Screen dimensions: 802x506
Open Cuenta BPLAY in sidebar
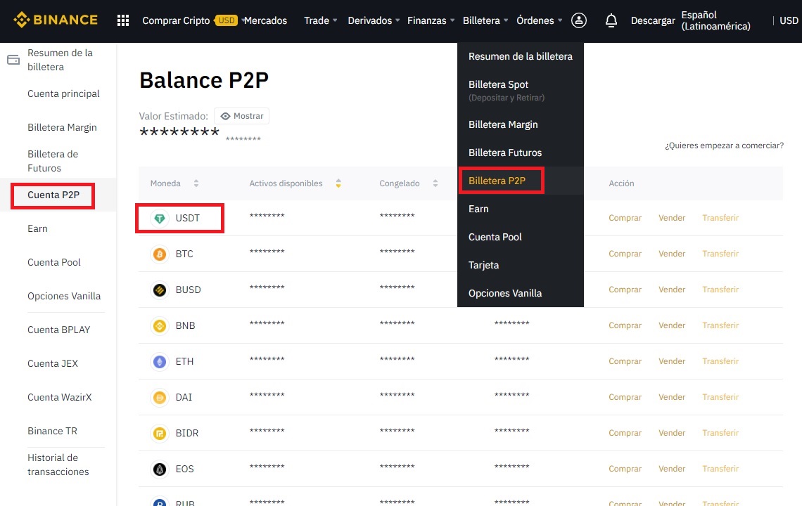(x=59, y=330)
